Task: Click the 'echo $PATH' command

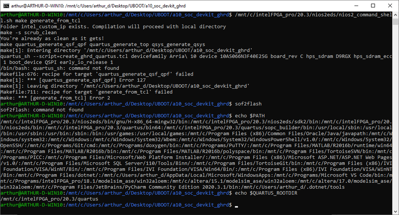Action: 250,115
